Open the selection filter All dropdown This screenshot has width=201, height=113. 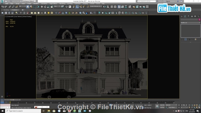click(x=22, y=6)
